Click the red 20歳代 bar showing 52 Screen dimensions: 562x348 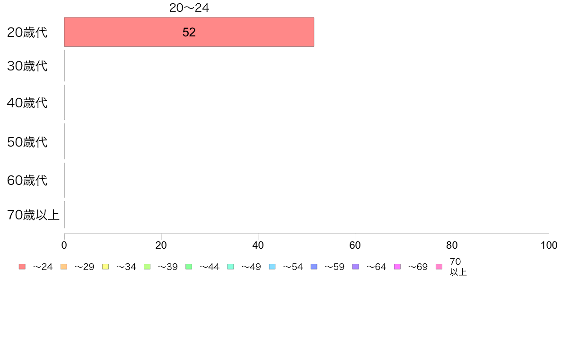tap(189, 32)
